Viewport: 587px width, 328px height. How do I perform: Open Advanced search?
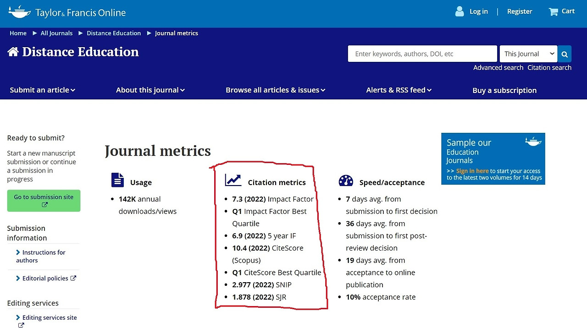(x=498, y=67)
